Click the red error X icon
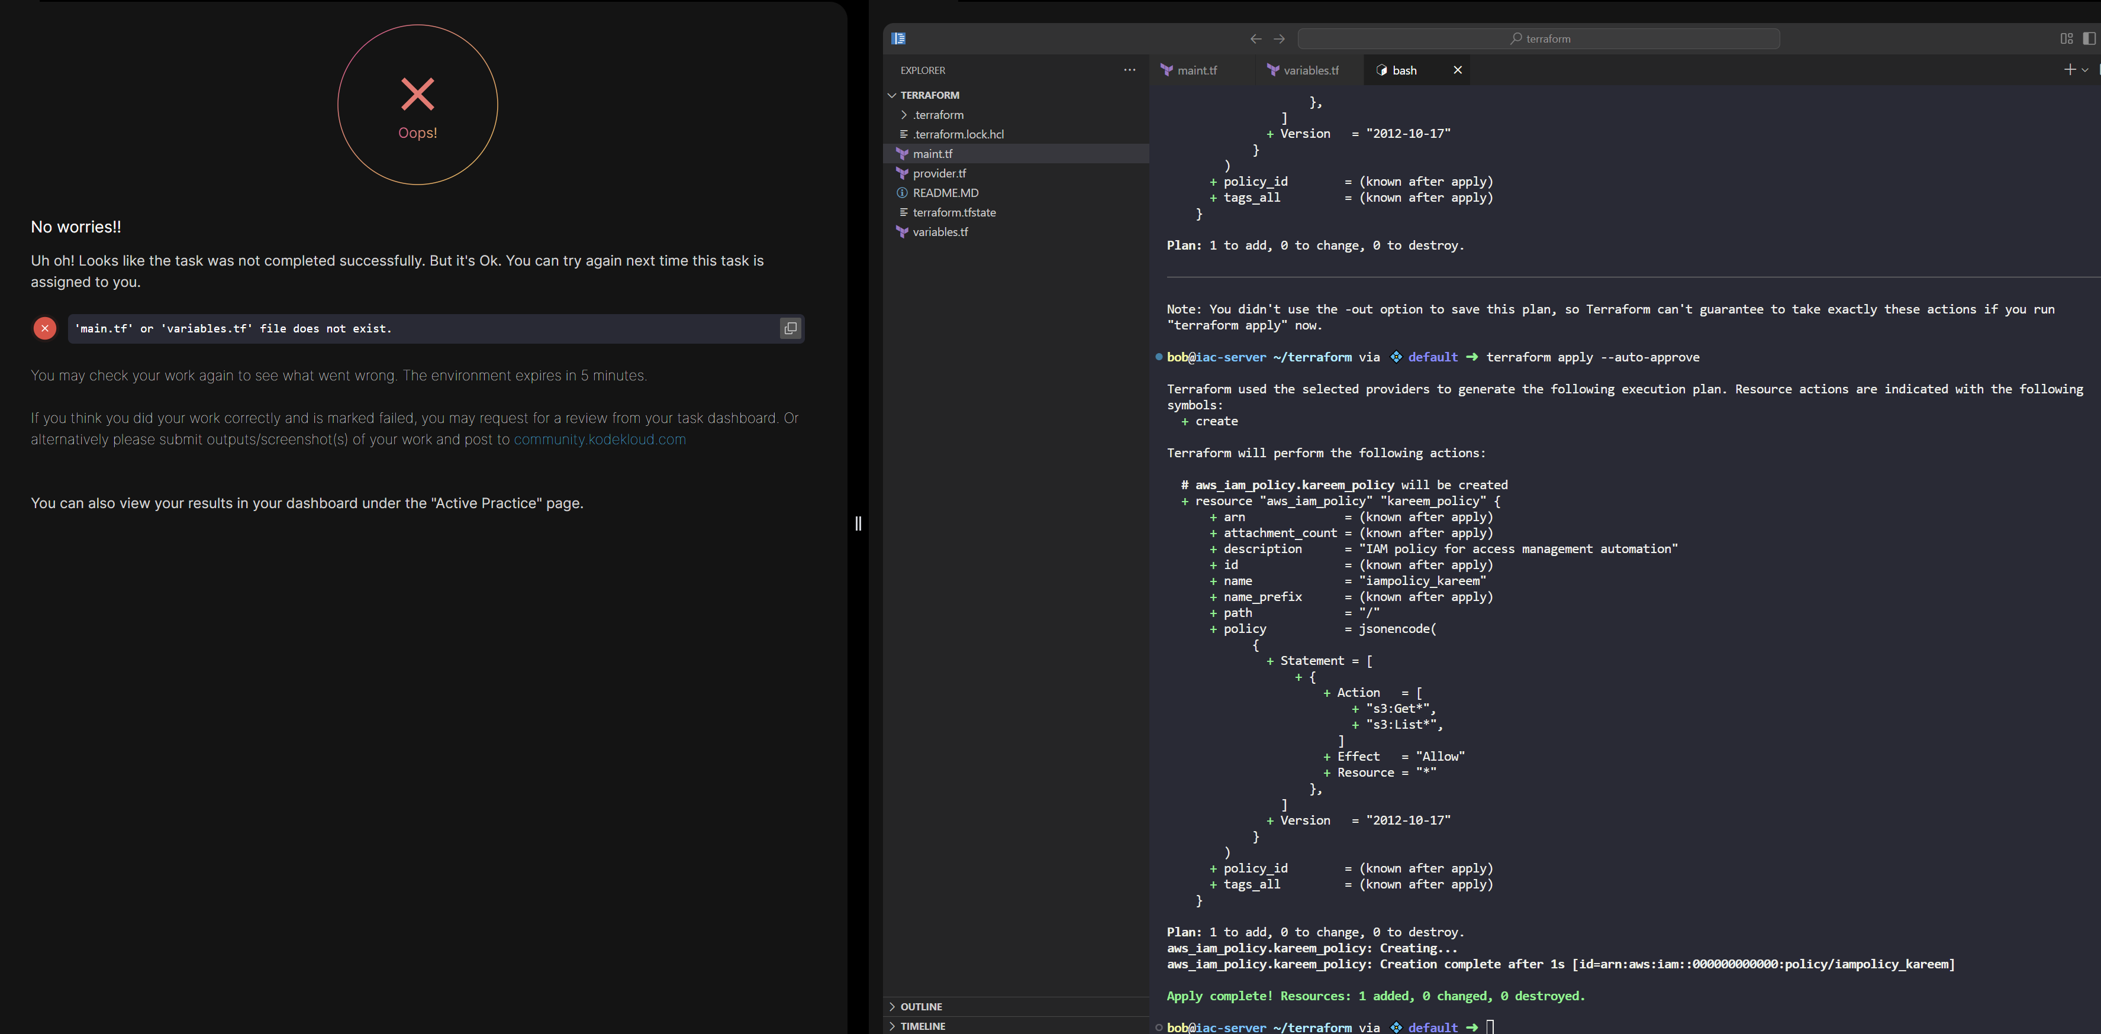Viewport: 2101px width, 1034px height. [45, 329]
